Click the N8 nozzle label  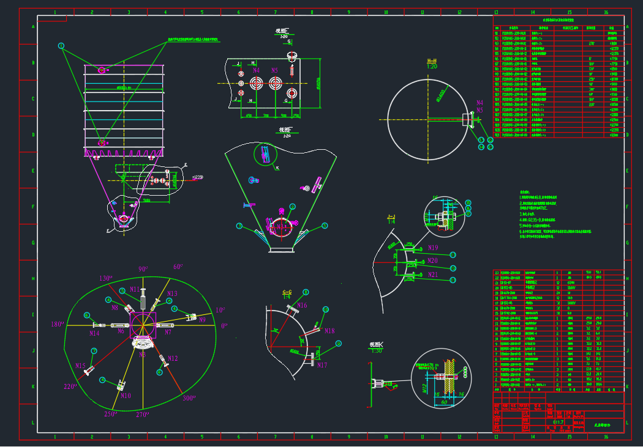coord(115,308)
